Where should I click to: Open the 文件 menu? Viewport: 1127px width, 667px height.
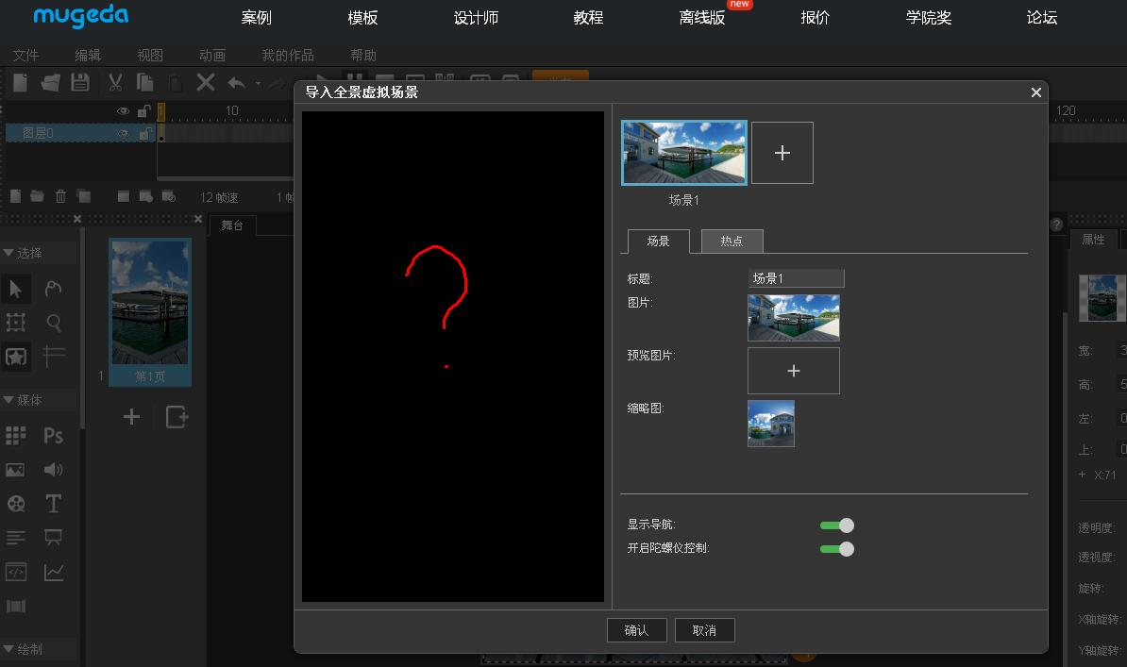pos(25,56)
